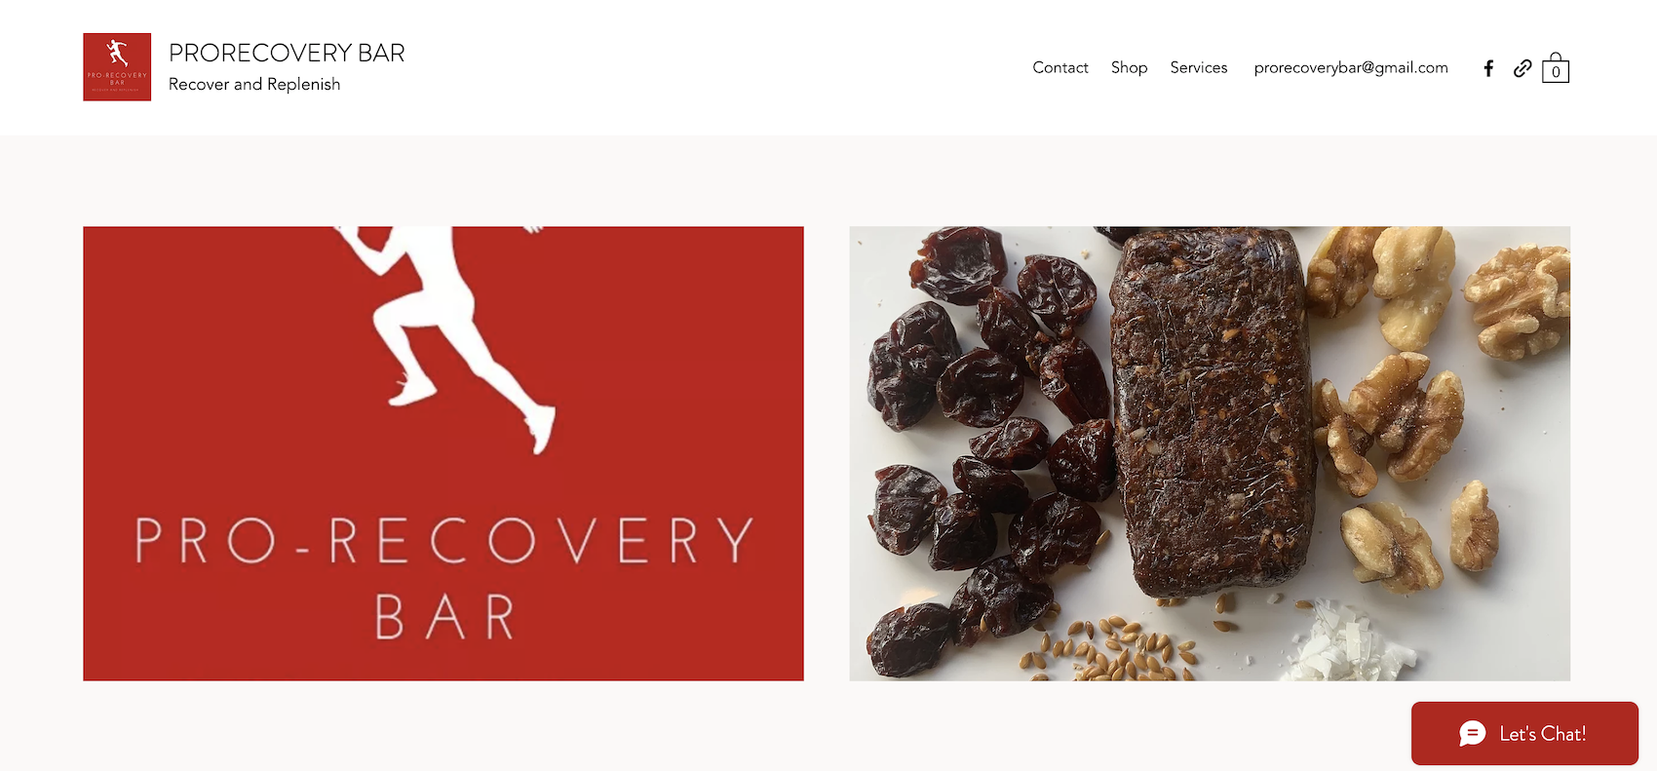Screen dimensions: 1657x771
Task: Open the Contact page
Action: click(1060, 67)
